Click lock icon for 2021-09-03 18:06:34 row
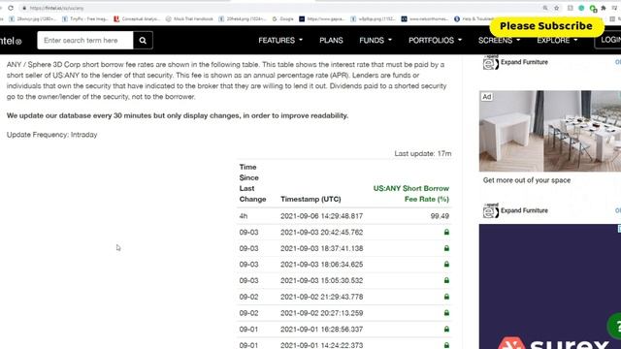The image size is (621, 349). tap(446, 265)
